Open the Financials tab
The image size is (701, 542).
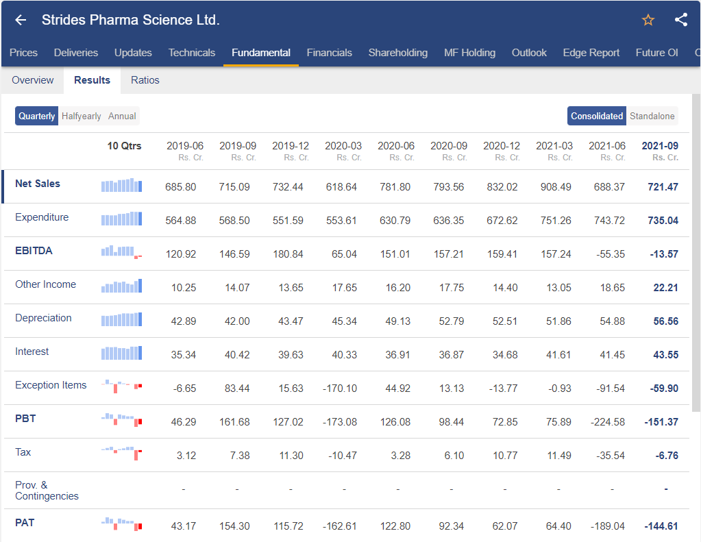point(330,53)
